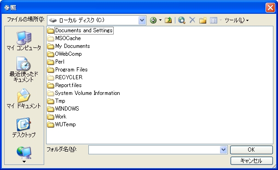This screenshot has width=278, height=170.
Task: Expand the ファイルの場所 location dropdown
Action: tap(142, 20)
